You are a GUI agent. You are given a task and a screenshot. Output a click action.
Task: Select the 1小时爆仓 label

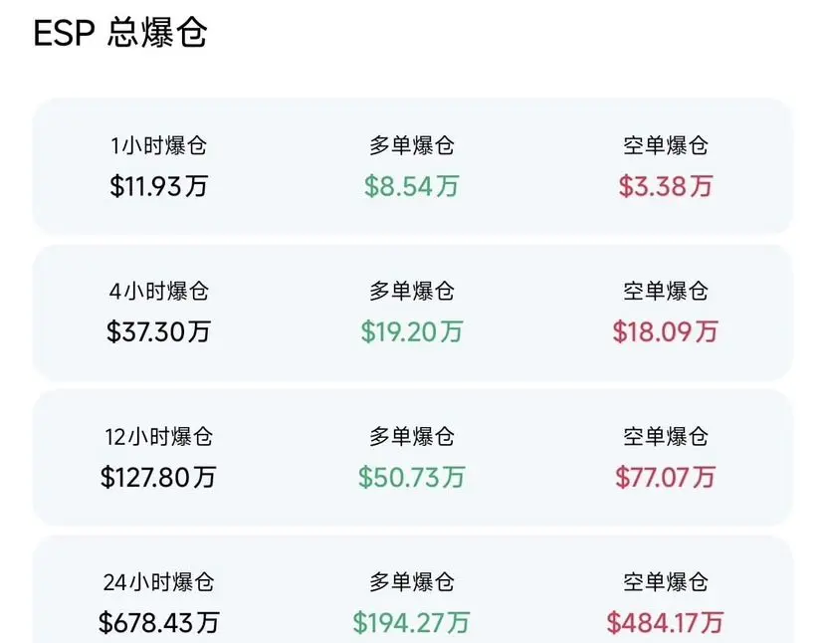(158, 146)
